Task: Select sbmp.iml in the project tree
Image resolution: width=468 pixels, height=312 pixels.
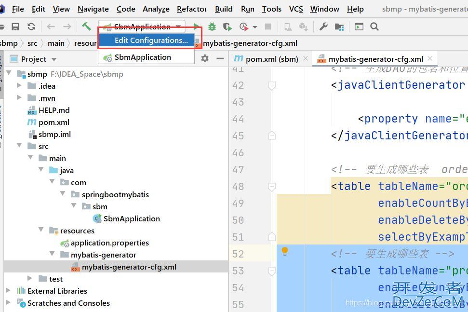Action: point(54,135)
